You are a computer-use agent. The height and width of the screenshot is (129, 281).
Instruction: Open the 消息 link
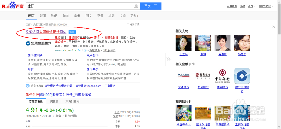point(243,6)
